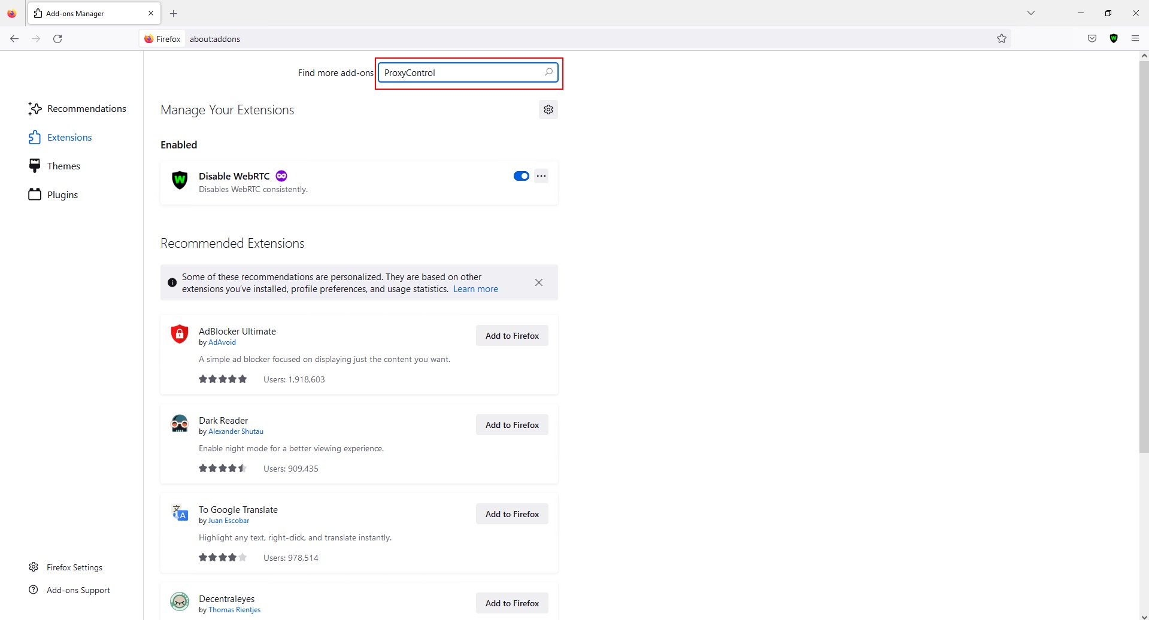Open more options for Disable WebRTC
The image size is (1149, 620).
tap(541, 176)
